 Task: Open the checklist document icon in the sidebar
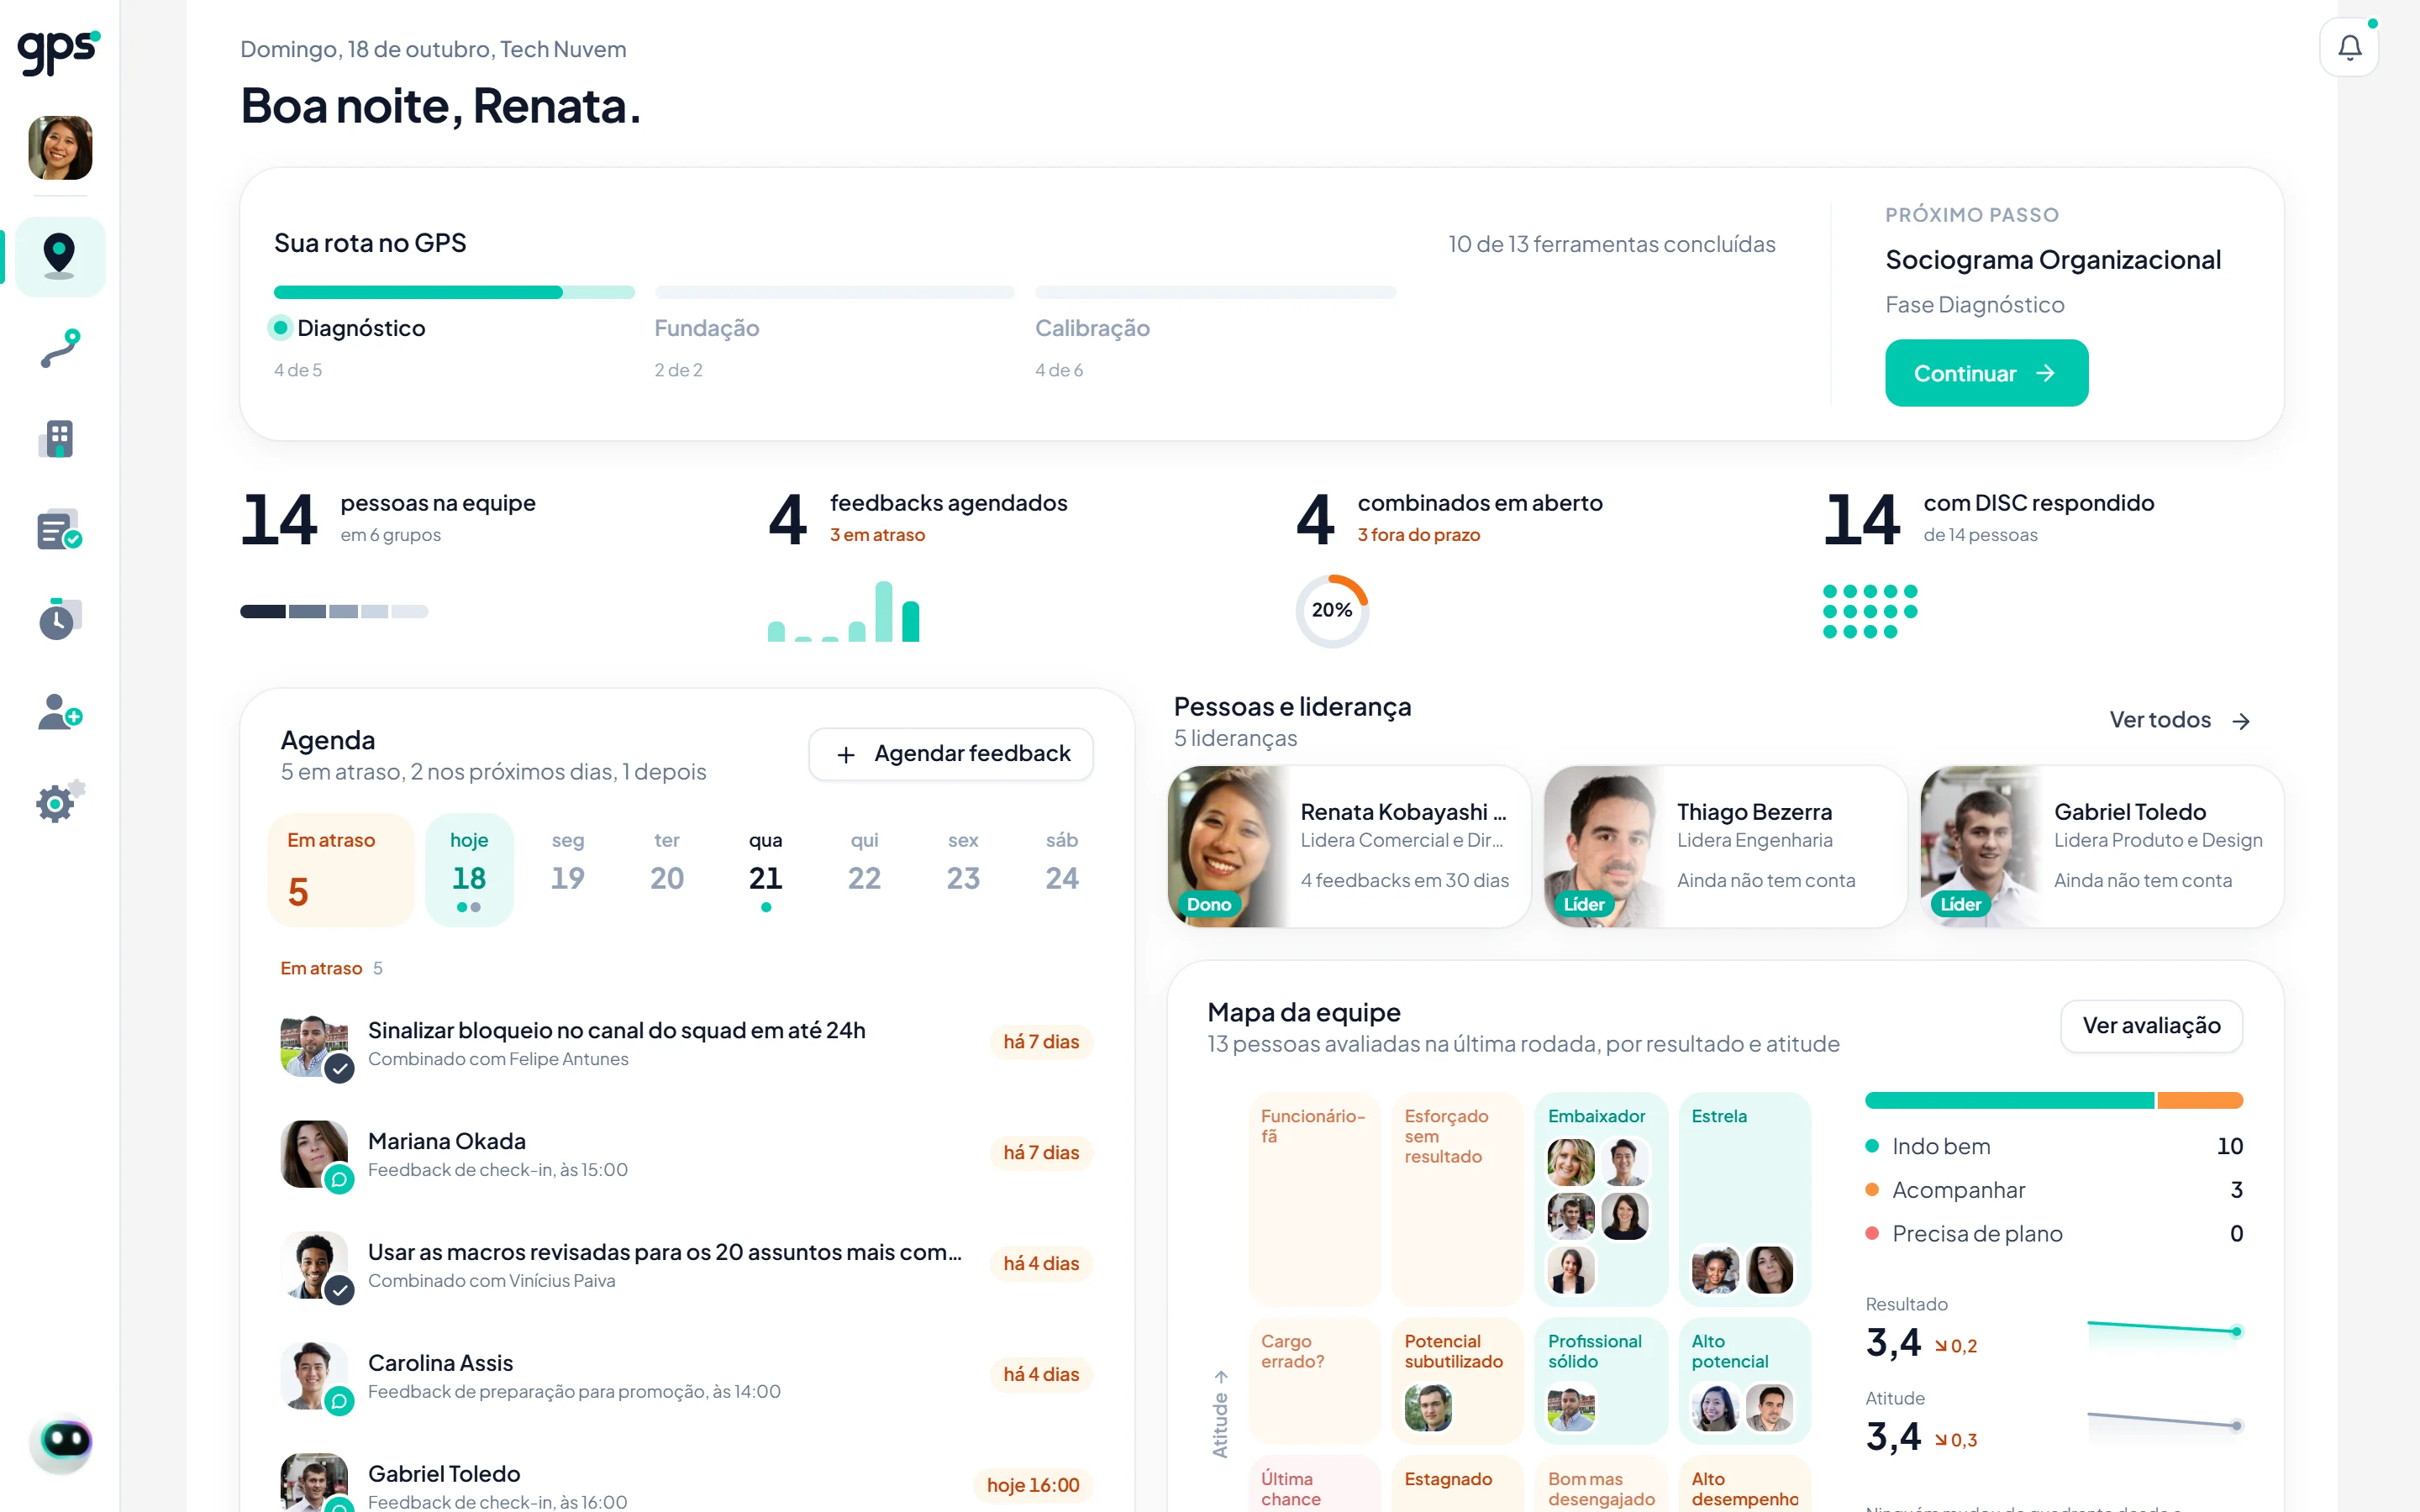pyautogui.click(x=60, y=529)
